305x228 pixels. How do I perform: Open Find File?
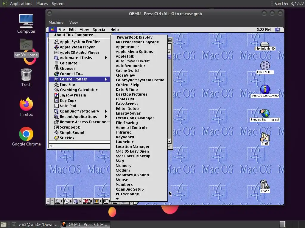(x=80, y=85)
